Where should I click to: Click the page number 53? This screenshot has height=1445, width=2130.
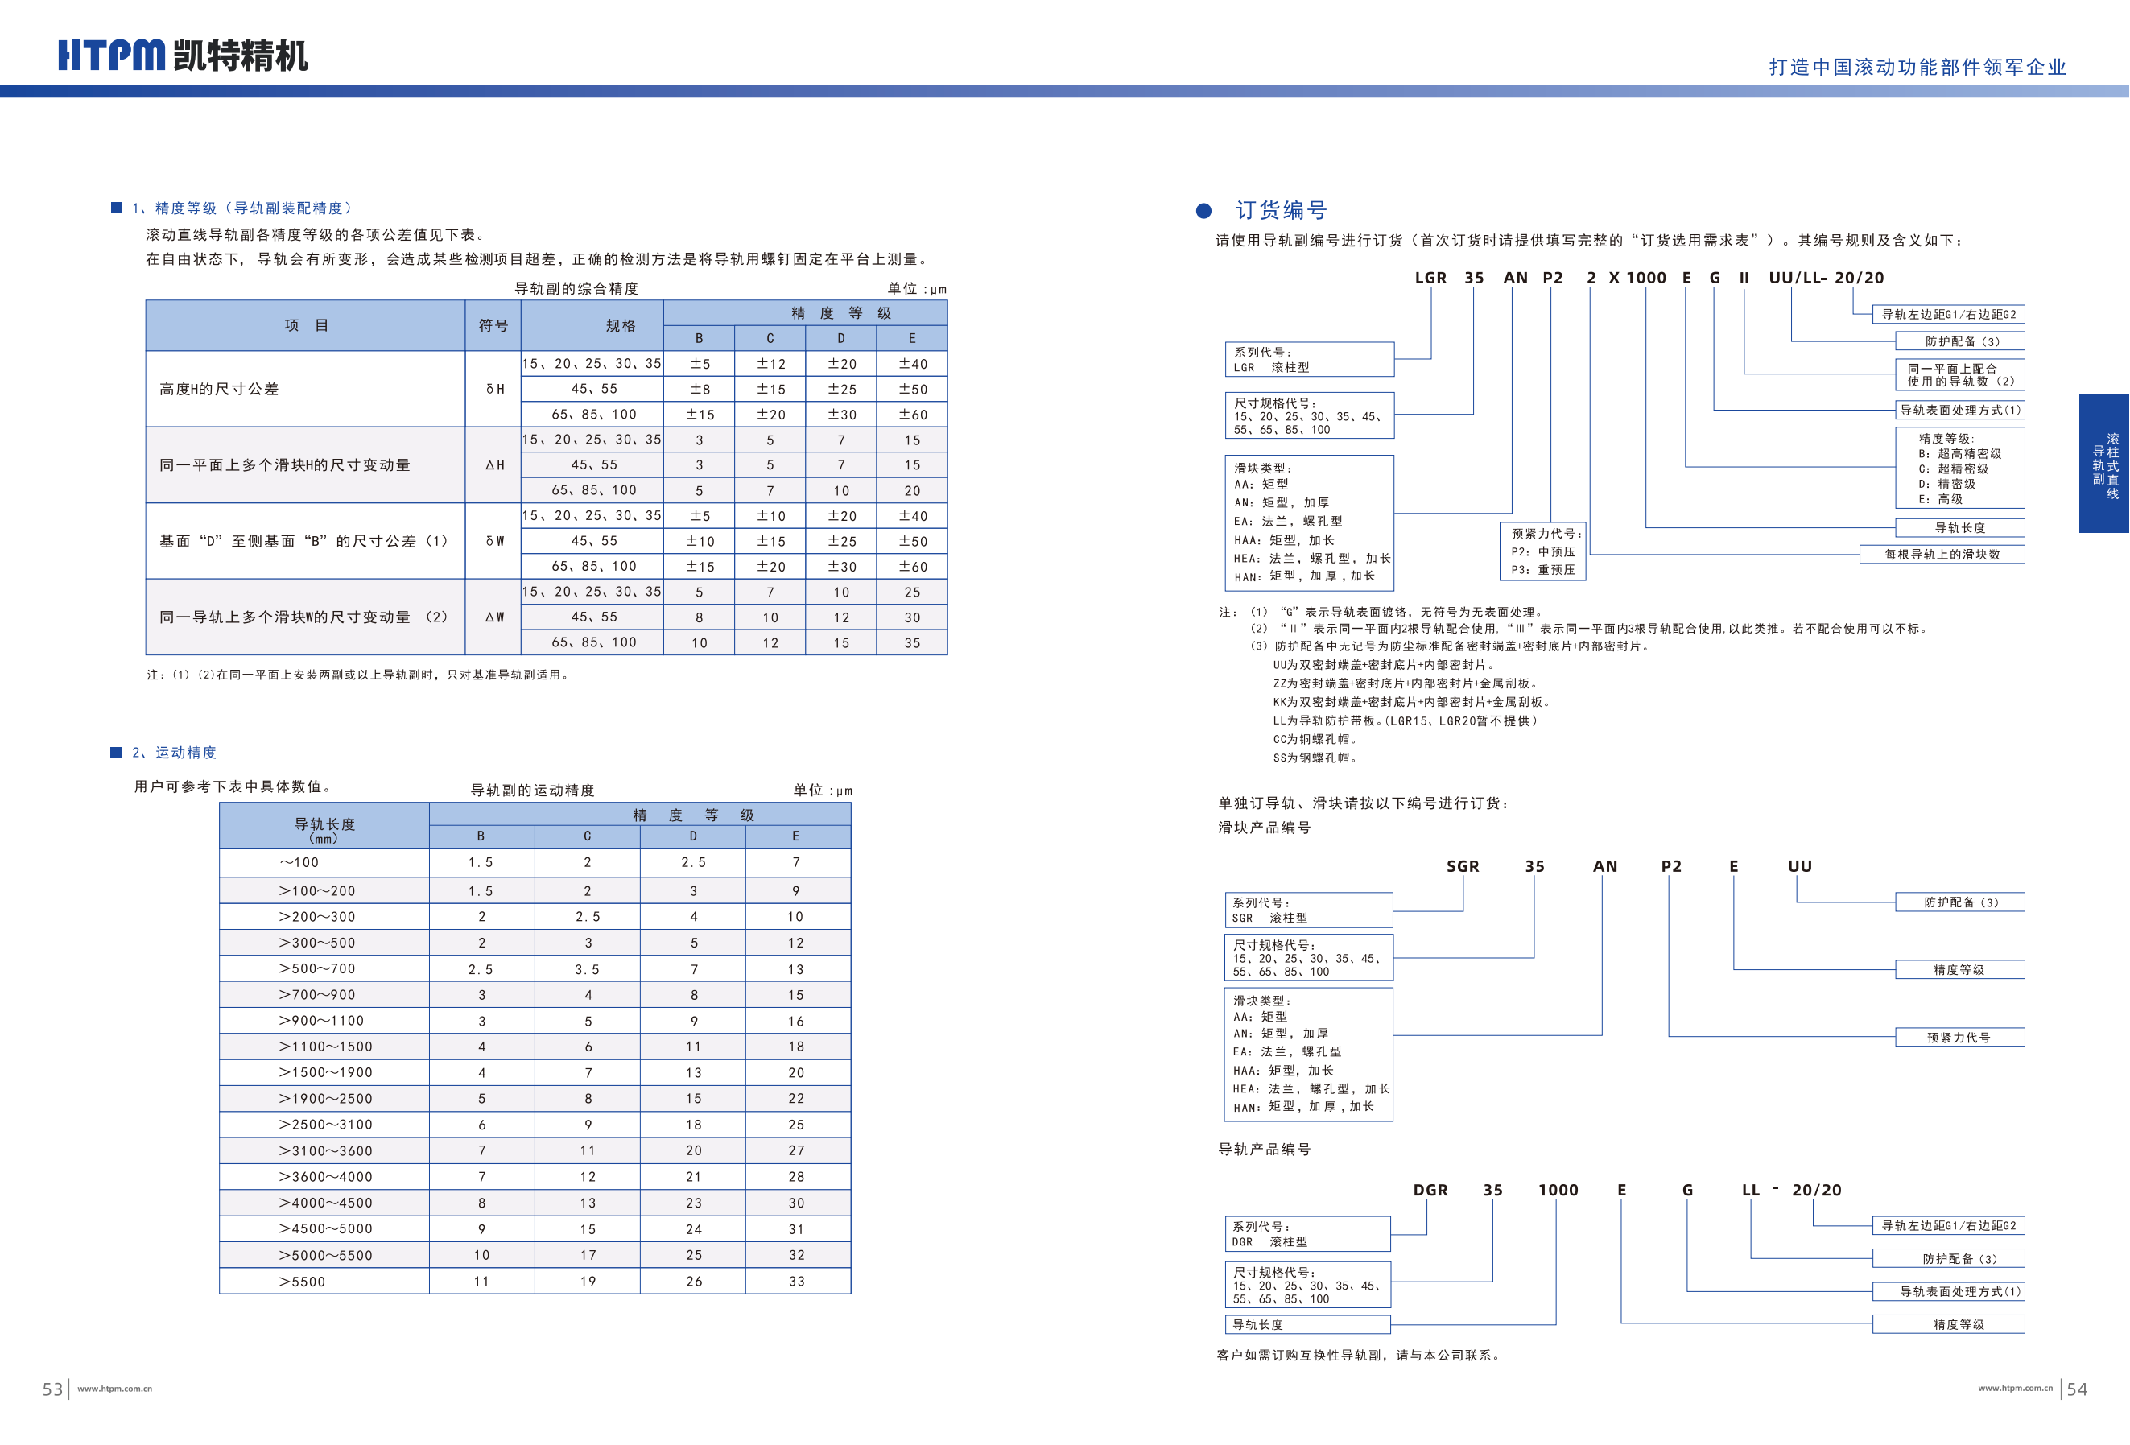(x=53, y=1389)
